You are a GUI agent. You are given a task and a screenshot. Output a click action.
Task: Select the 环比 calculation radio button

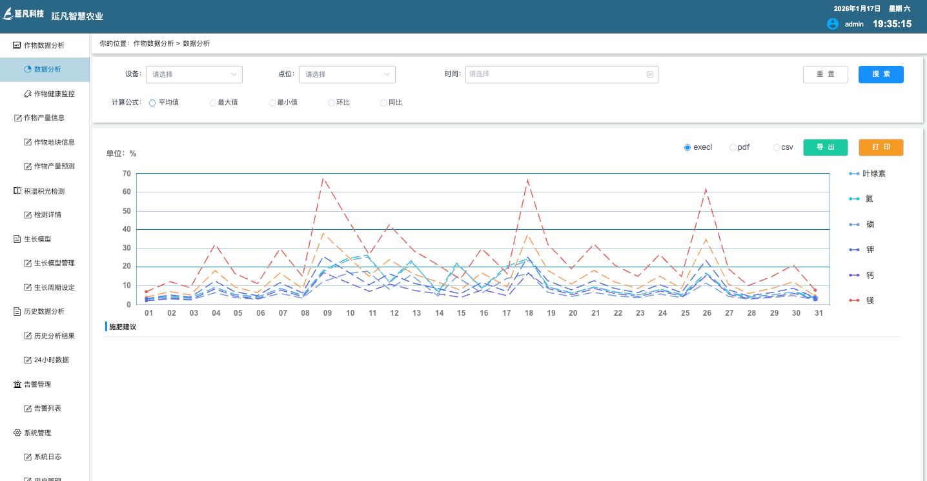(331, 103)
